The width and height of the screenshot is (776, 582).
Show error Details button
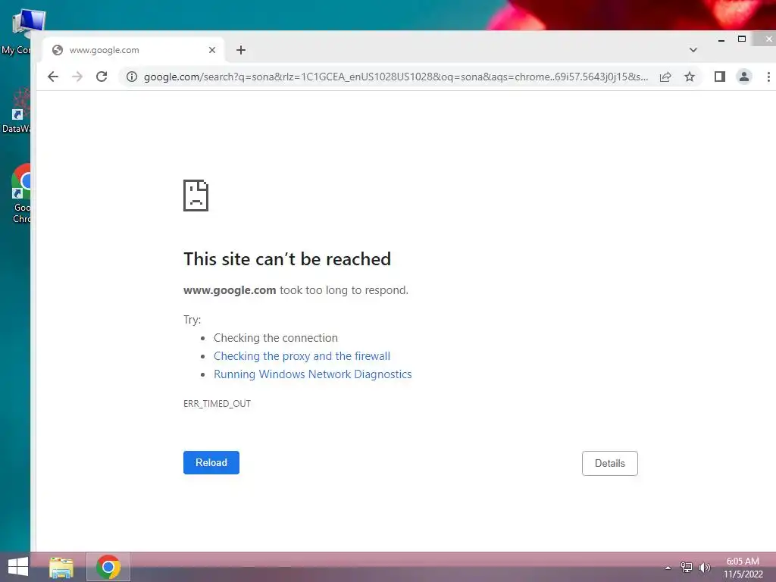point(610,463)
